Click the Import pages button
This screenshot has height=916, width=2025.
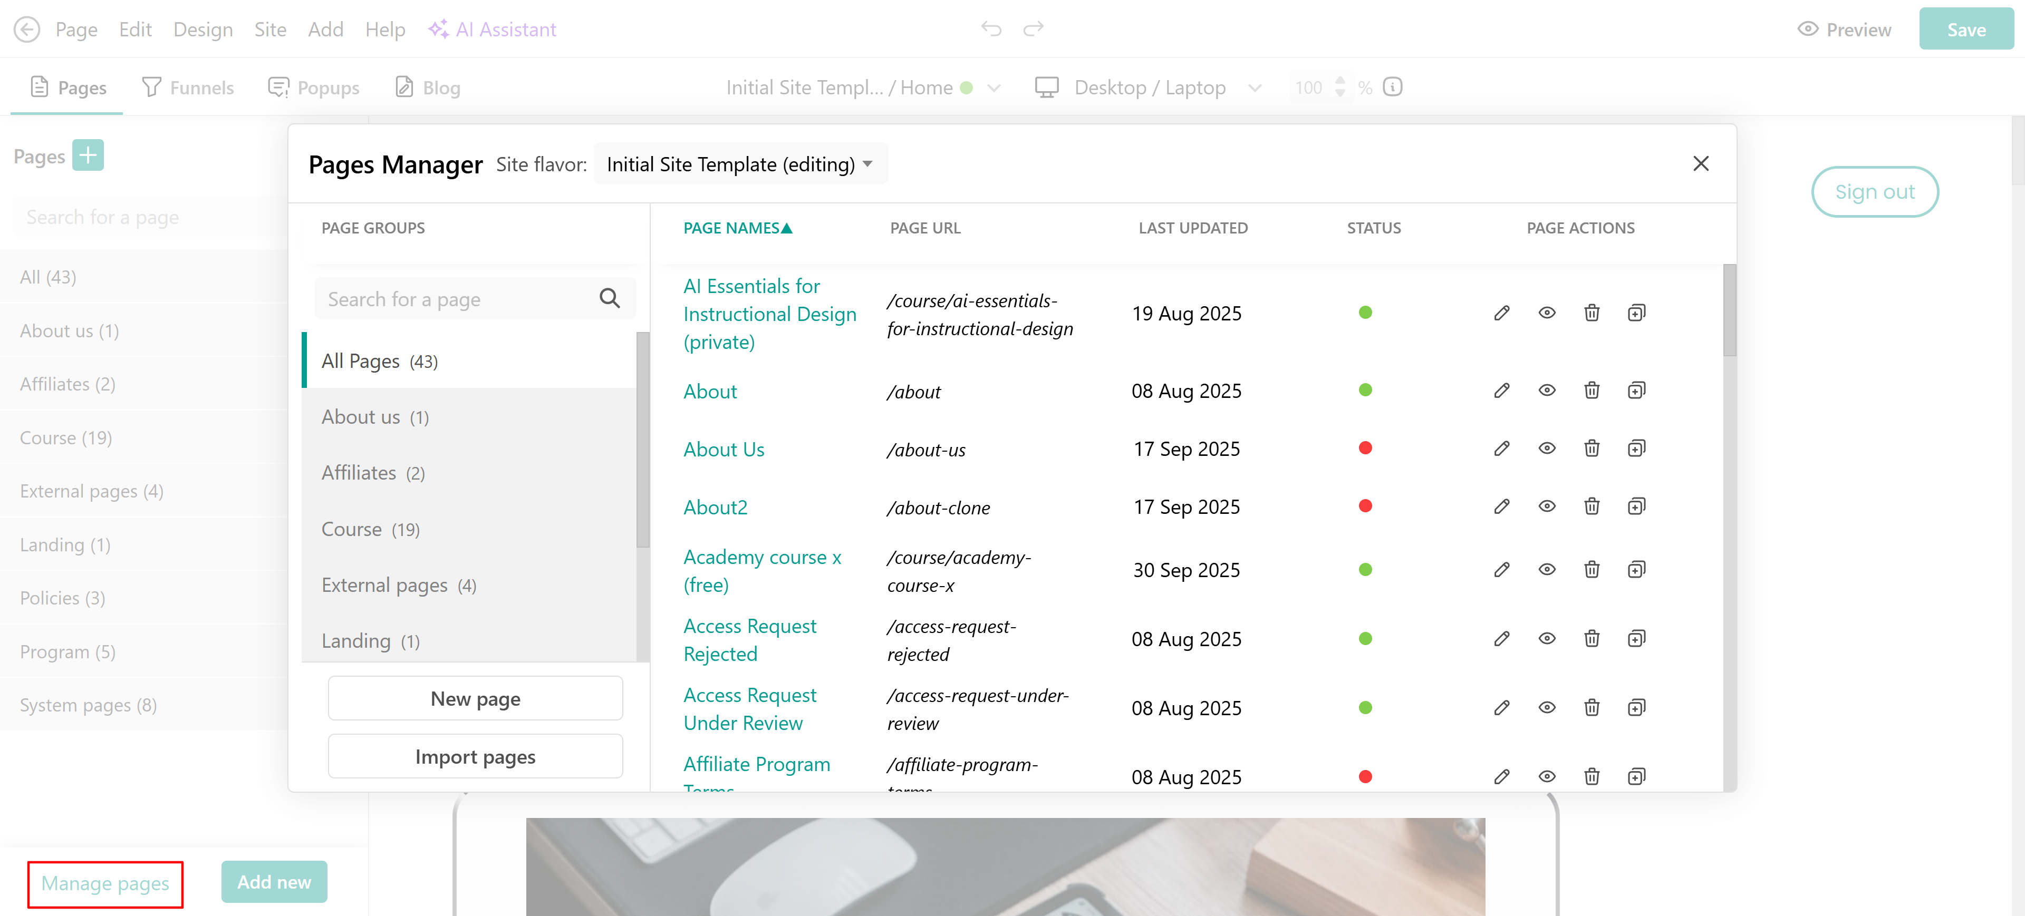tap(475, 756)
